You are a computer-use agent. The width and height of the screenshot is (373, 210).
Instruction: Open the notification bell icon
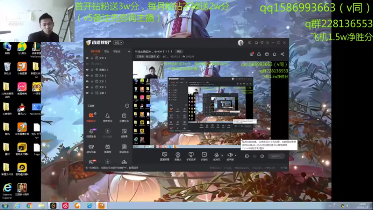pyautogui.click(x=275, y=54)
